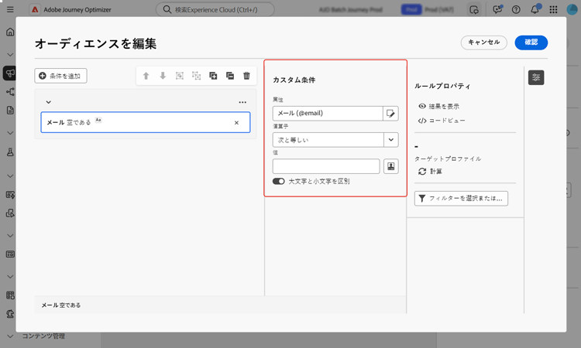Confirm the audience with 確認 button
Viewport: 581px width, 348px height.
(x=531, y=43)
